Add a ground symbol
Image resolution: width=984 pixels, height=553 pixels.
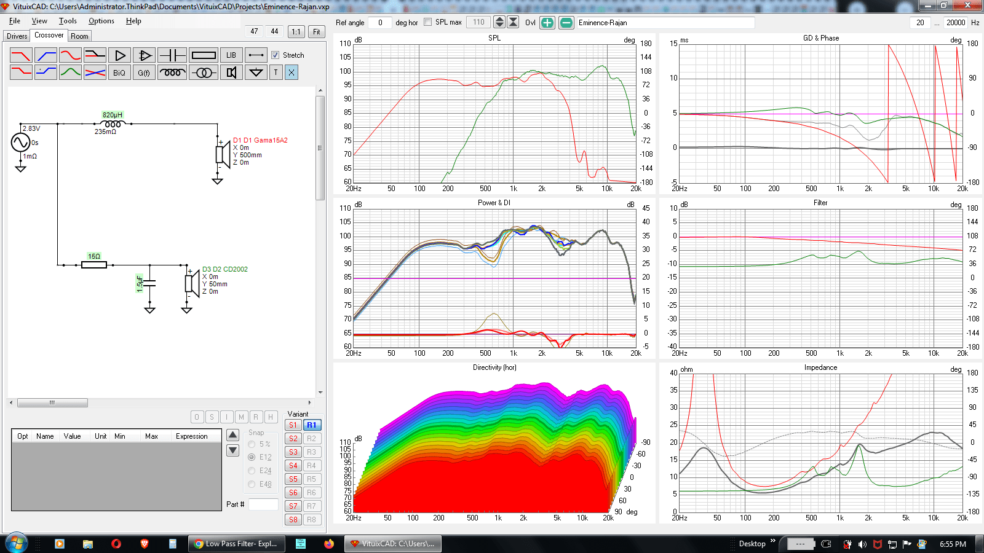(256, 73)
